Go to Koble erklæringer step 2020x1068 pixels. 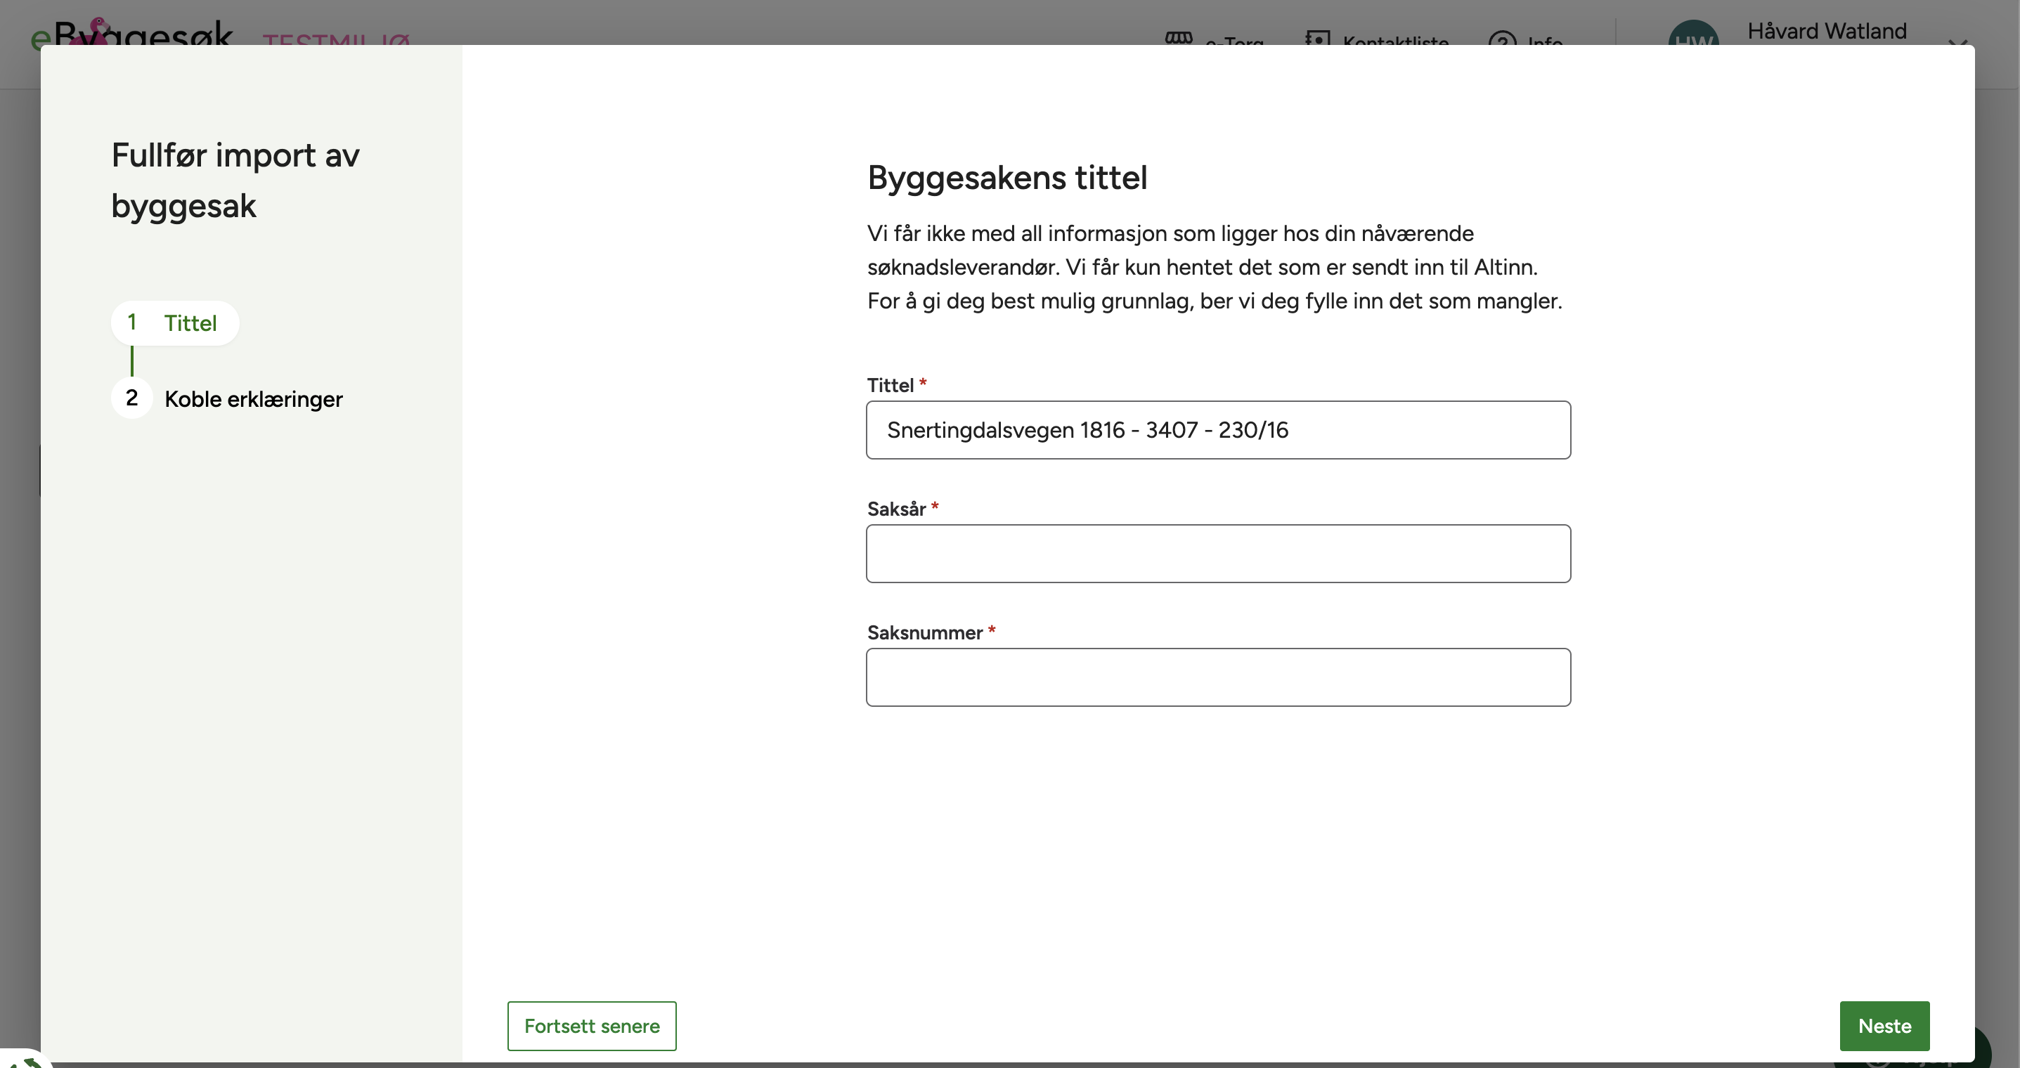tap(252, 399)
